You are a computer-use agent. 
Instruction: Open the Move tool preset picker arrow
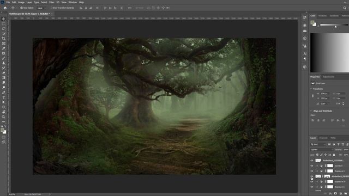pos(17,8)
